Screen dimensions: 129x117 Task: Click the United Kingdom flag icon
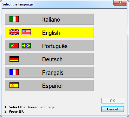14,32
